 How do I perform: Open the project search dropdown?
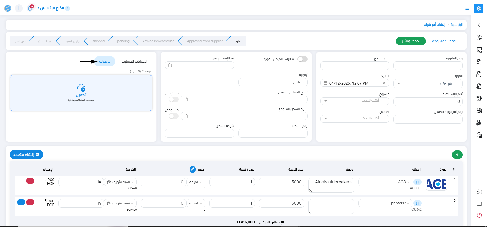tap(355, 101)
